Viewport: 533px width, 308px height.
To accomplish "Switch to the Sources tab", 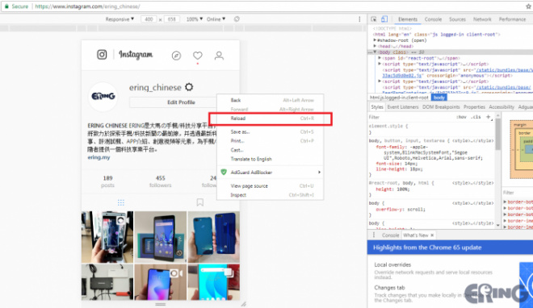I will pos(457,19).
